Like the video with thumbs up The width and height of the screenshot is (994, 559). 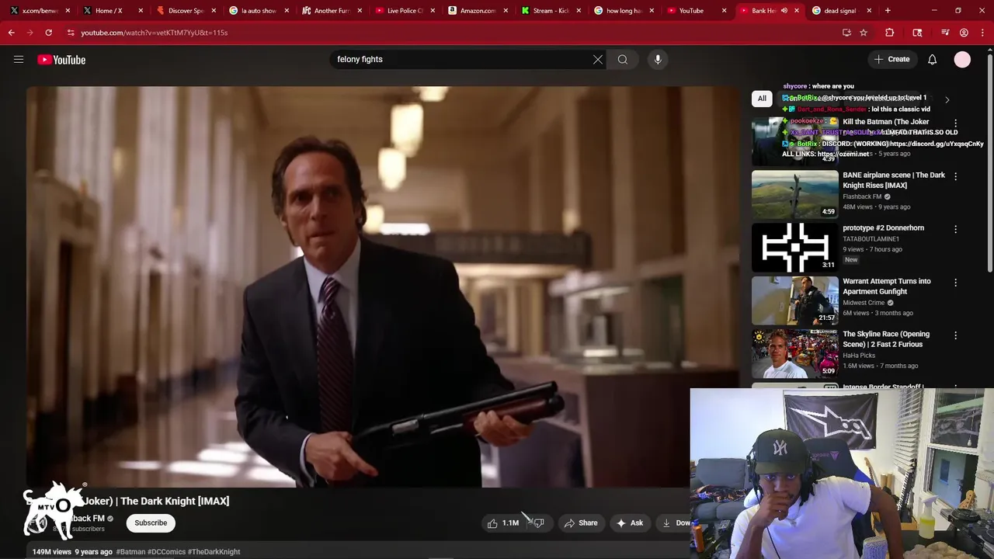tap(502, 523)
